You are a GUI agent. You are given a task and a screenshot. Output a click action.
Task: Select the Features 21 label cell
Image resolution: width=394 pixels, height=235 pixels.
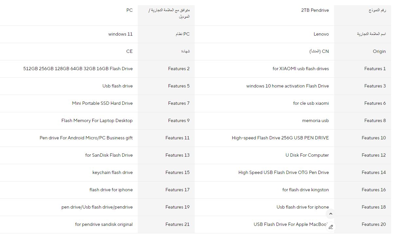pyautogui.click(x=166, y=225)
